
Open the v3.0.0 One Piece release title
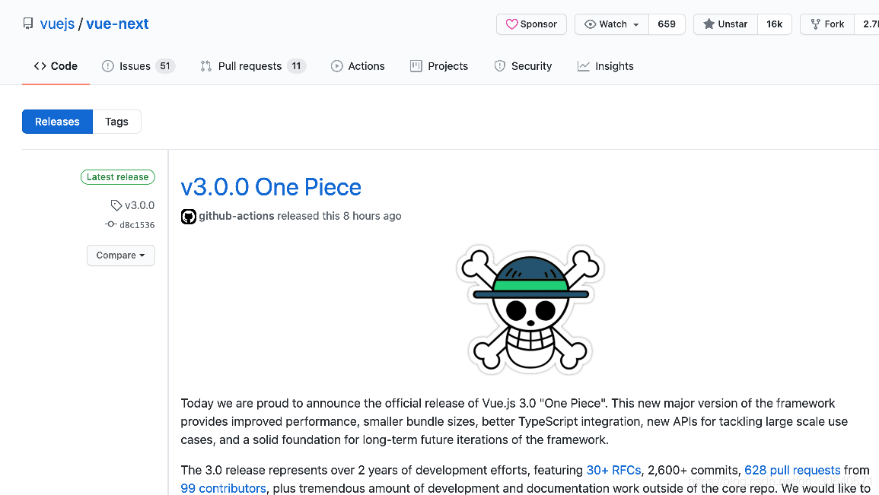click(x=271, y=187)
